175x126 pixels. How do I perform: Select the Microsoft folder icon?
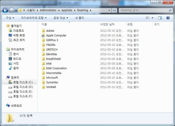43,77
